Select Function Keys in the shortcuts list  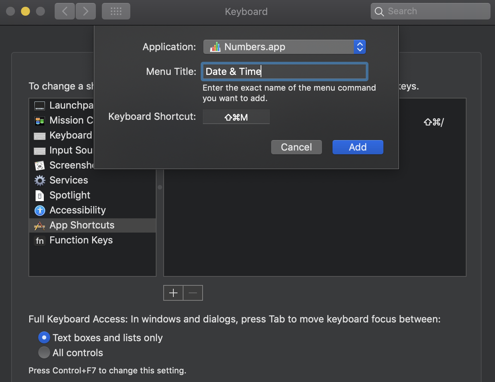point(81,240)
